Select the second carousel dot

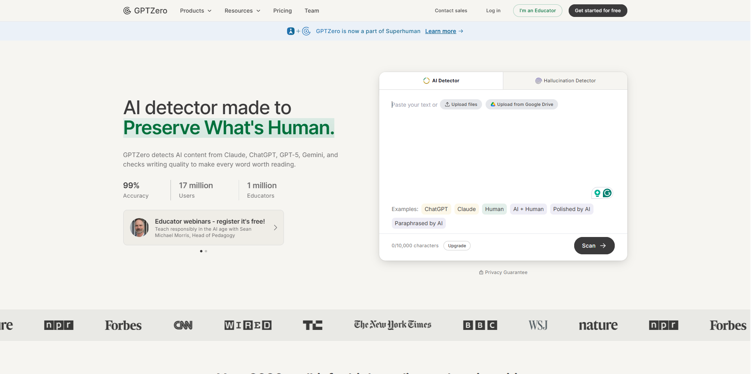tap(206, 251)
